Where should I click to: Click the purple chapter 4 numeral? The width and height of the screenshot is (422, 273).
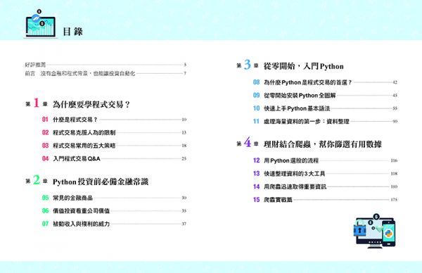click(x=248, y=142)
